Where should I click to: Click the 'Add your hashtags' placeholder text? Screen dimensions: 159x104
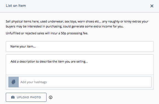pos(34,82)
